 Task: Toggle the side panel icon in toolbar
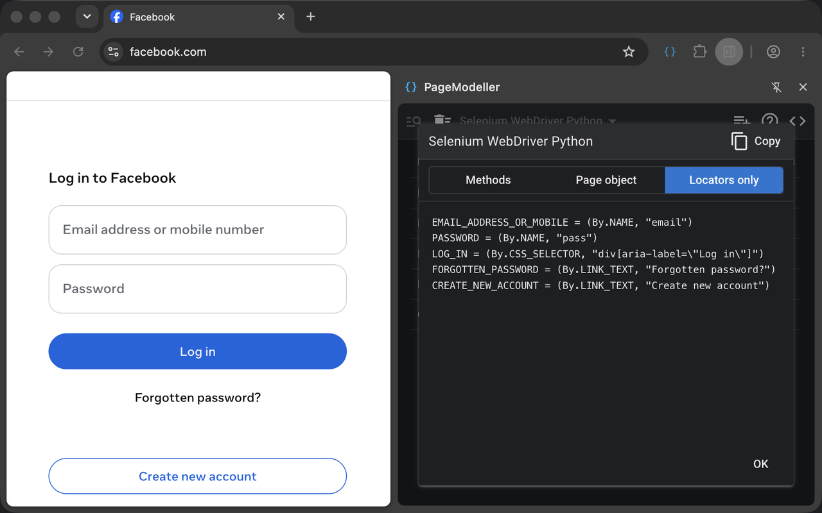click(729, 52)
